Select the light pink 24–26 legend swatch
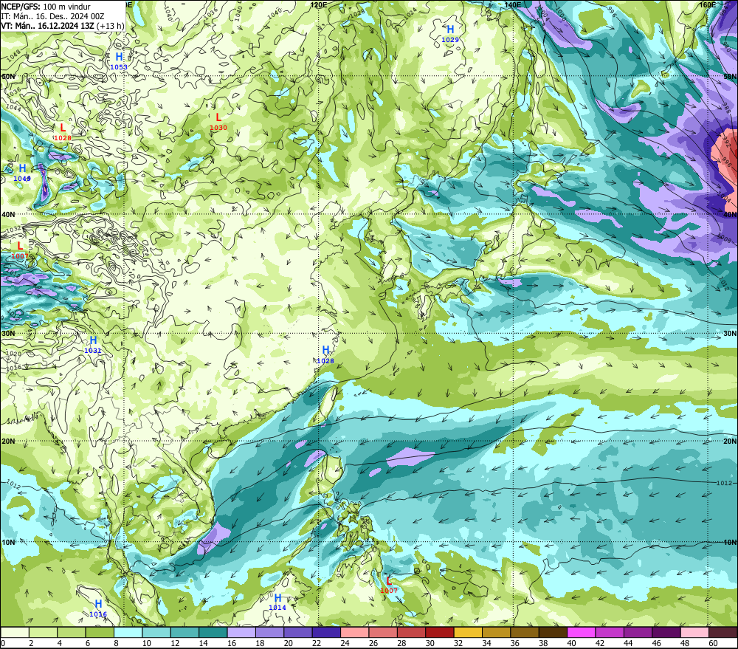Viewport: 738px width, 649px height. (354, 633)
